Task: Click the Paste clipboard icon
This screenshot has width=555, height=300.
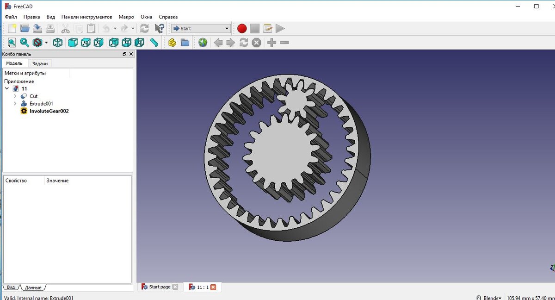Action: coord(92,28)
